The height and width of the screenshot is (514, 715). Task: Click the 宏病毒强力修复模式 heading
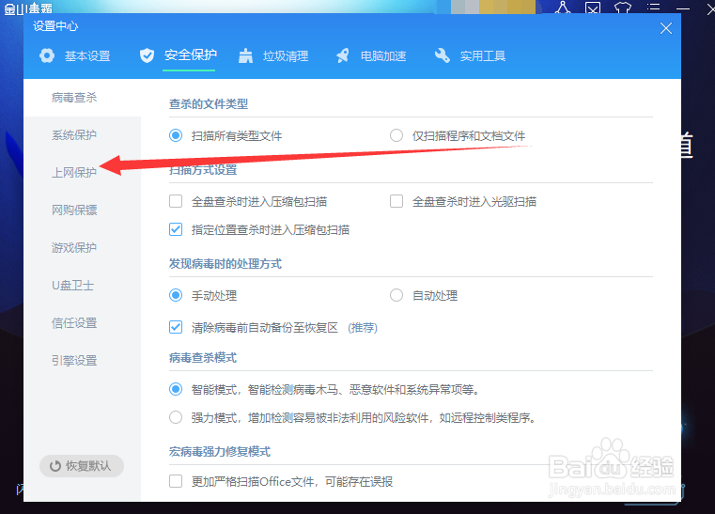point(220,452)
